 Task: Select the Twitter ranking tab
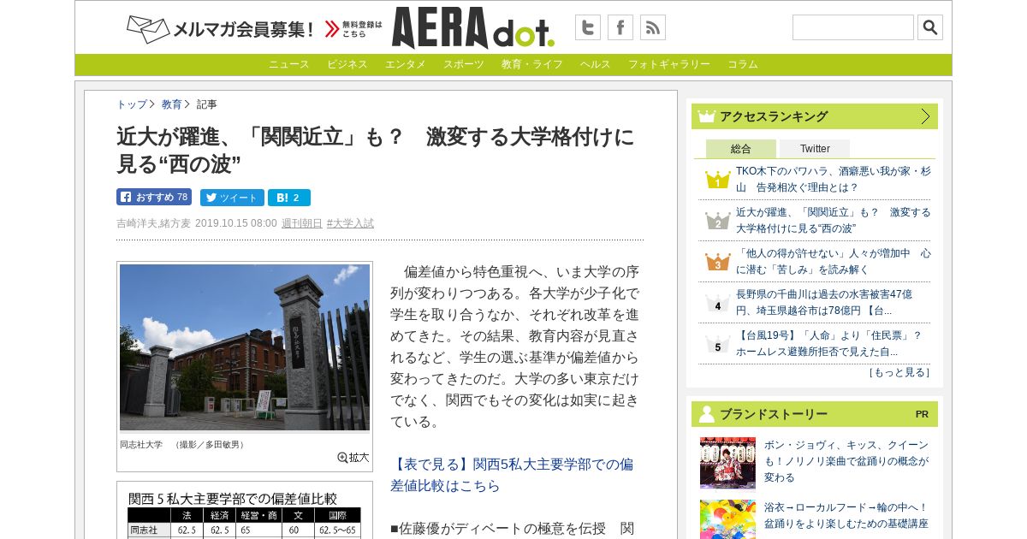click(815, 149)
